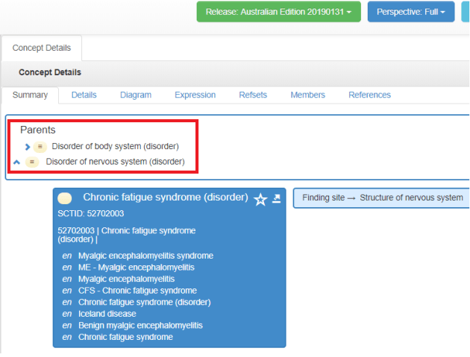Click equals badge beside Disorder of nervous system
Screen dimensions: 470x357
click(32, 162)
